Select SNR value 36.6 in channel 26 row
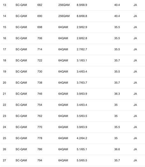The image size is (145, 167). (117, 149)
